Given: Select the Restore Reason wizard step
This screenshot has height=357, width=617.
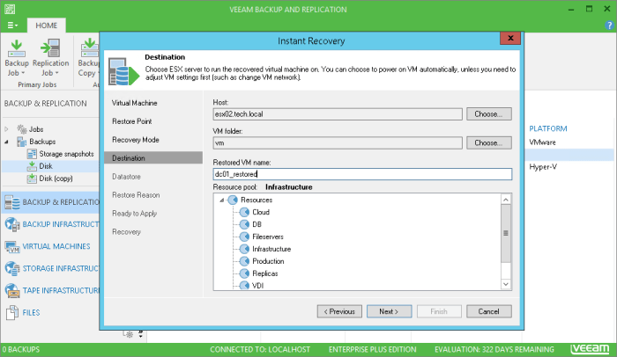Looking at the screenshot, I should coord(136,195).
